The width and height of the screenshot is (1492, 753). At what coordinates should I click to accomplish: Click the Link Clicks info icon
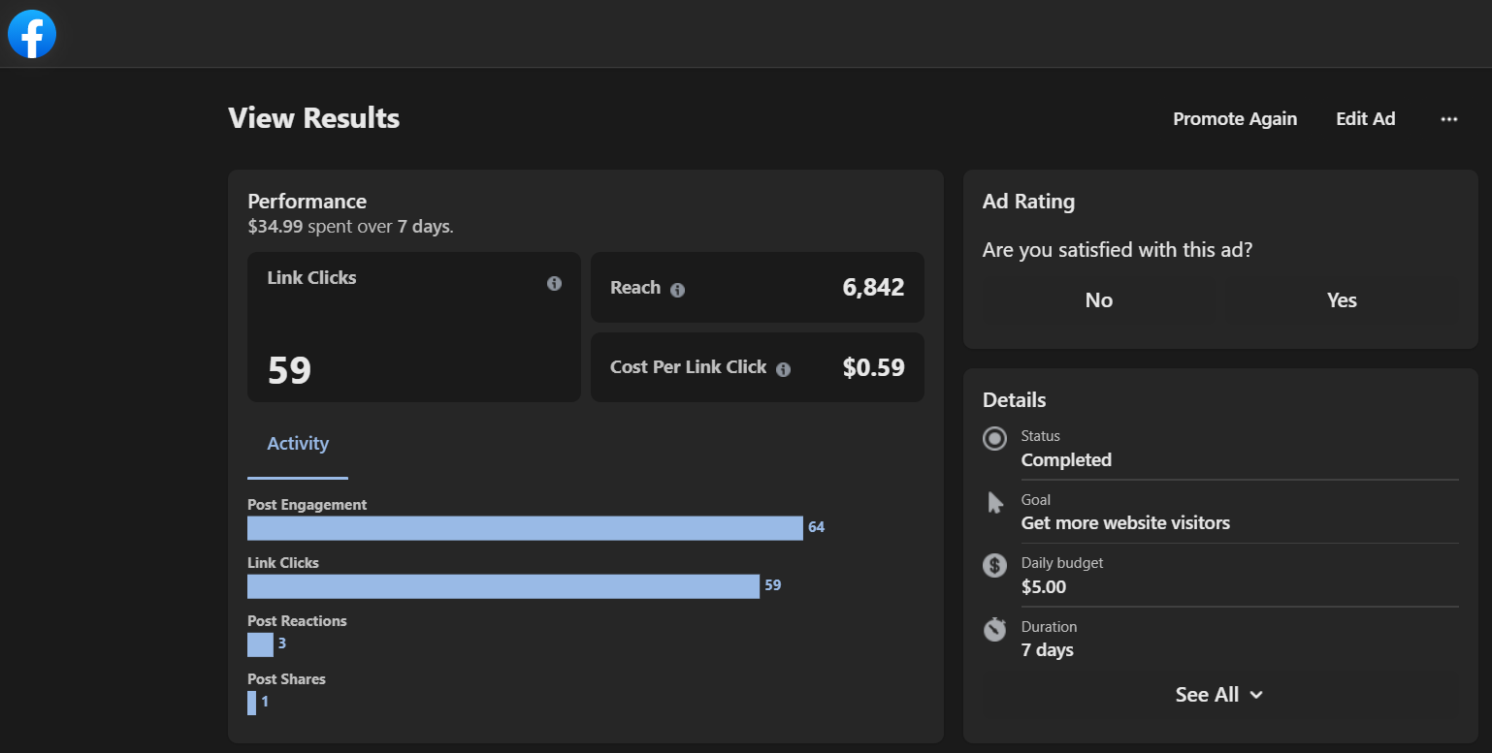point(554,284)
